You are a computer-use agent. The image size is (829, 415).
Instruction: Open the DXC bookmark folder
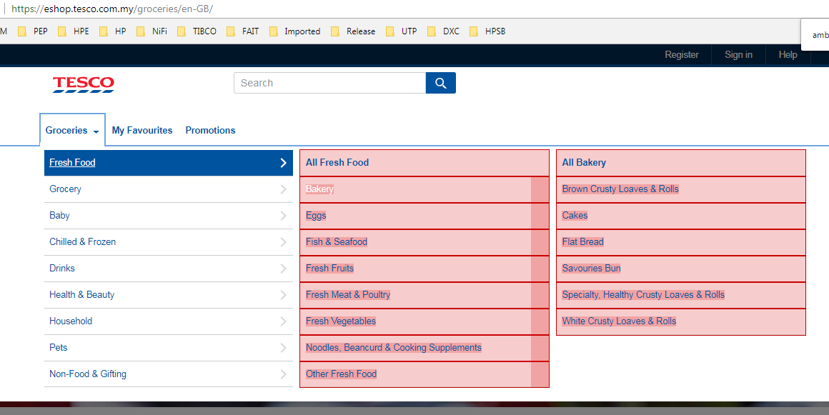point(444,31)
